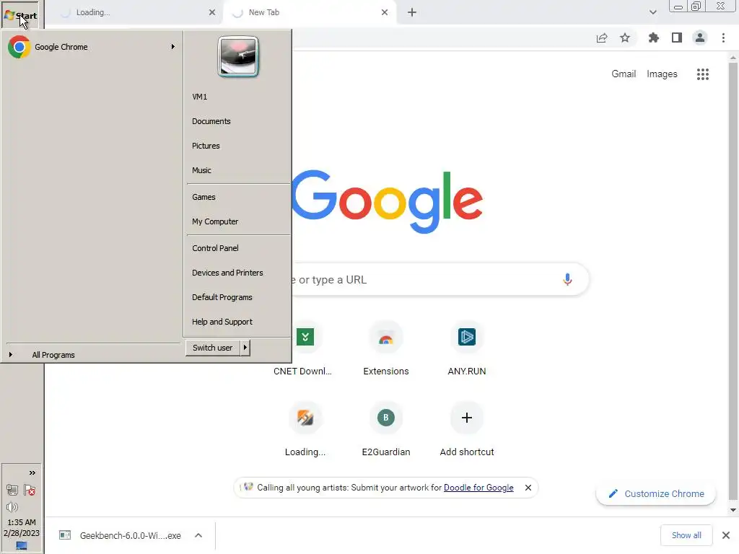Click the show desktop icon
This screenshot has width=739, height=554.
coord(21,545)
